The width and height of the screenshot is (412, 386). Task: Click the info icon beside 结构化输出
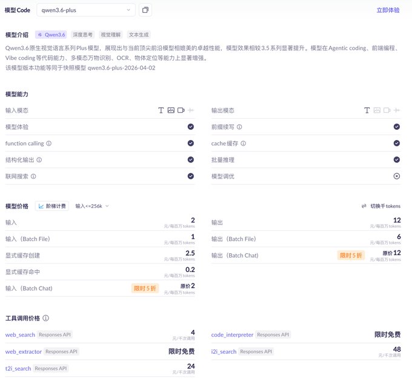point(39,160)
